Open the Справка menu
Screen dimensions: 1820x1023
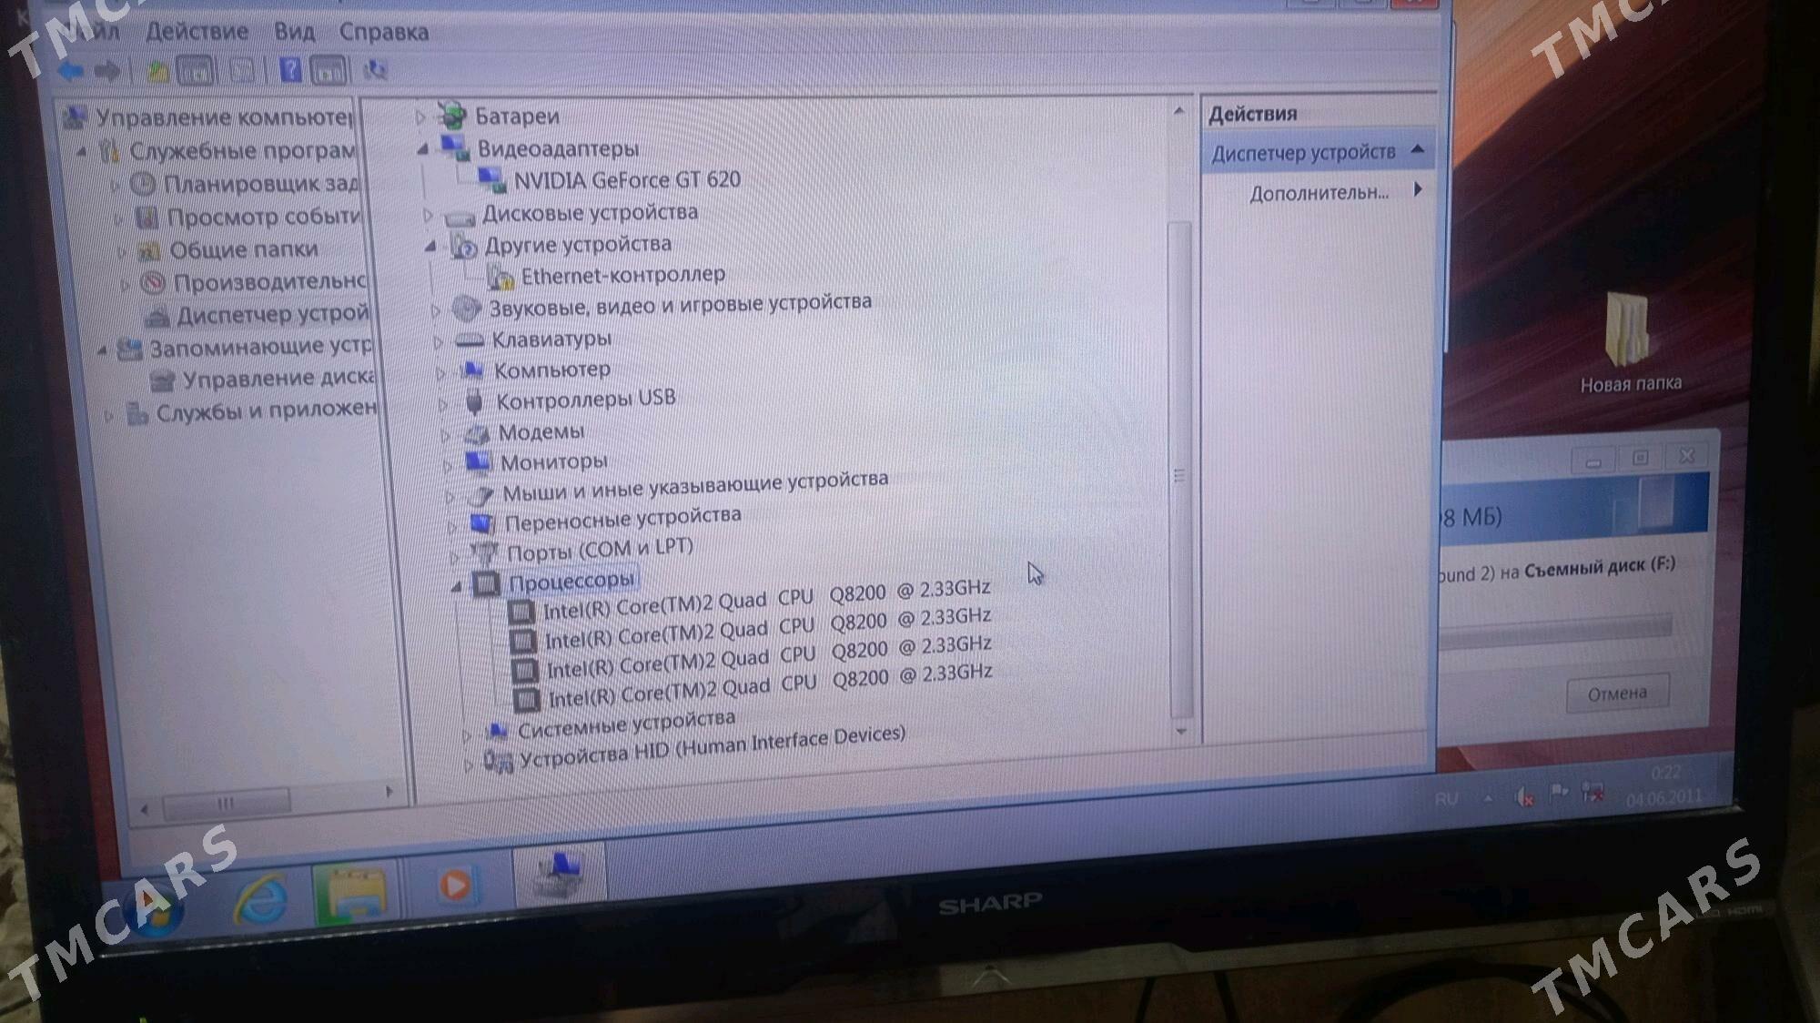pos(383,32)
